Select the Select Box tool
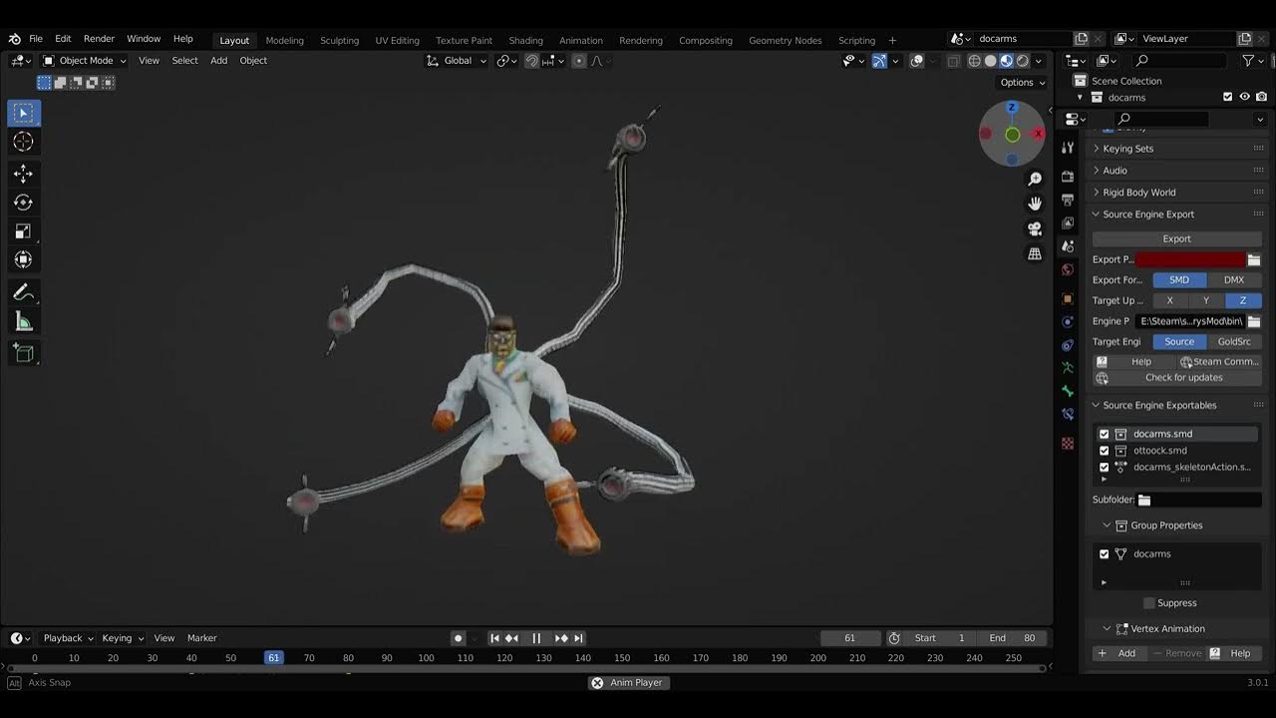Viewport: 1276px width, 718px height. [24, 113]
